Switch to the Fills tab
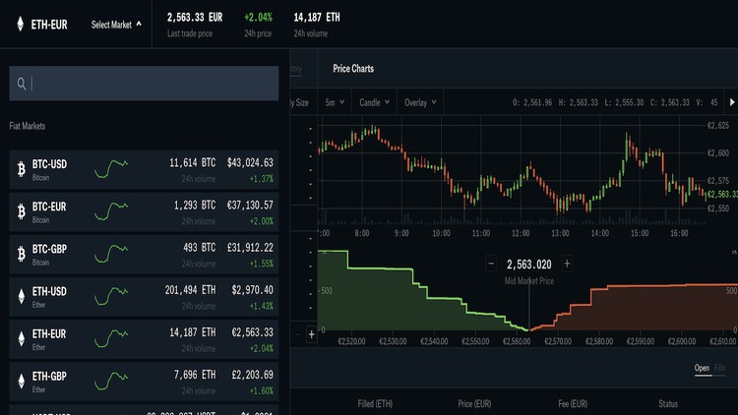This screenshot has width=738, height=415. pos(719,368)
